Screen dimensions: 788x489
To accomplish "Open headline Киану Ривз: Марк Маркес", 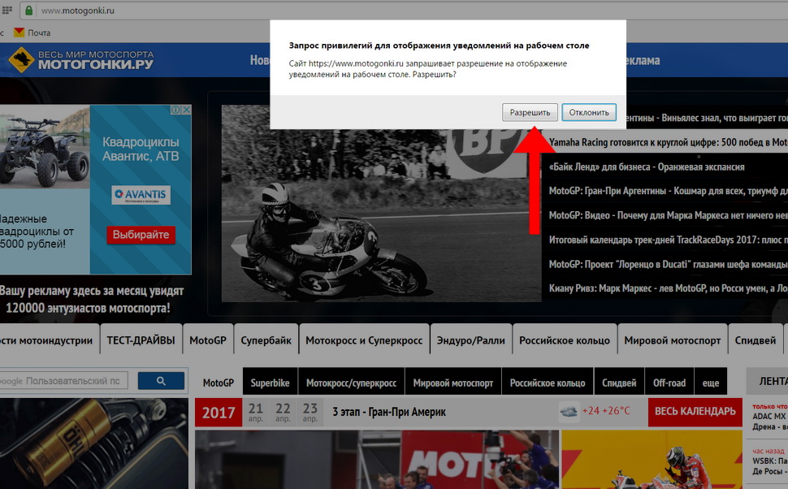I will tap(668, 288).
